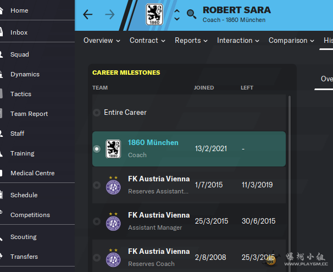Screen dimensions: 333x272
Task: Click FK Austria Vienna badge beside Reserves Coach
Action: pos(113,258)
